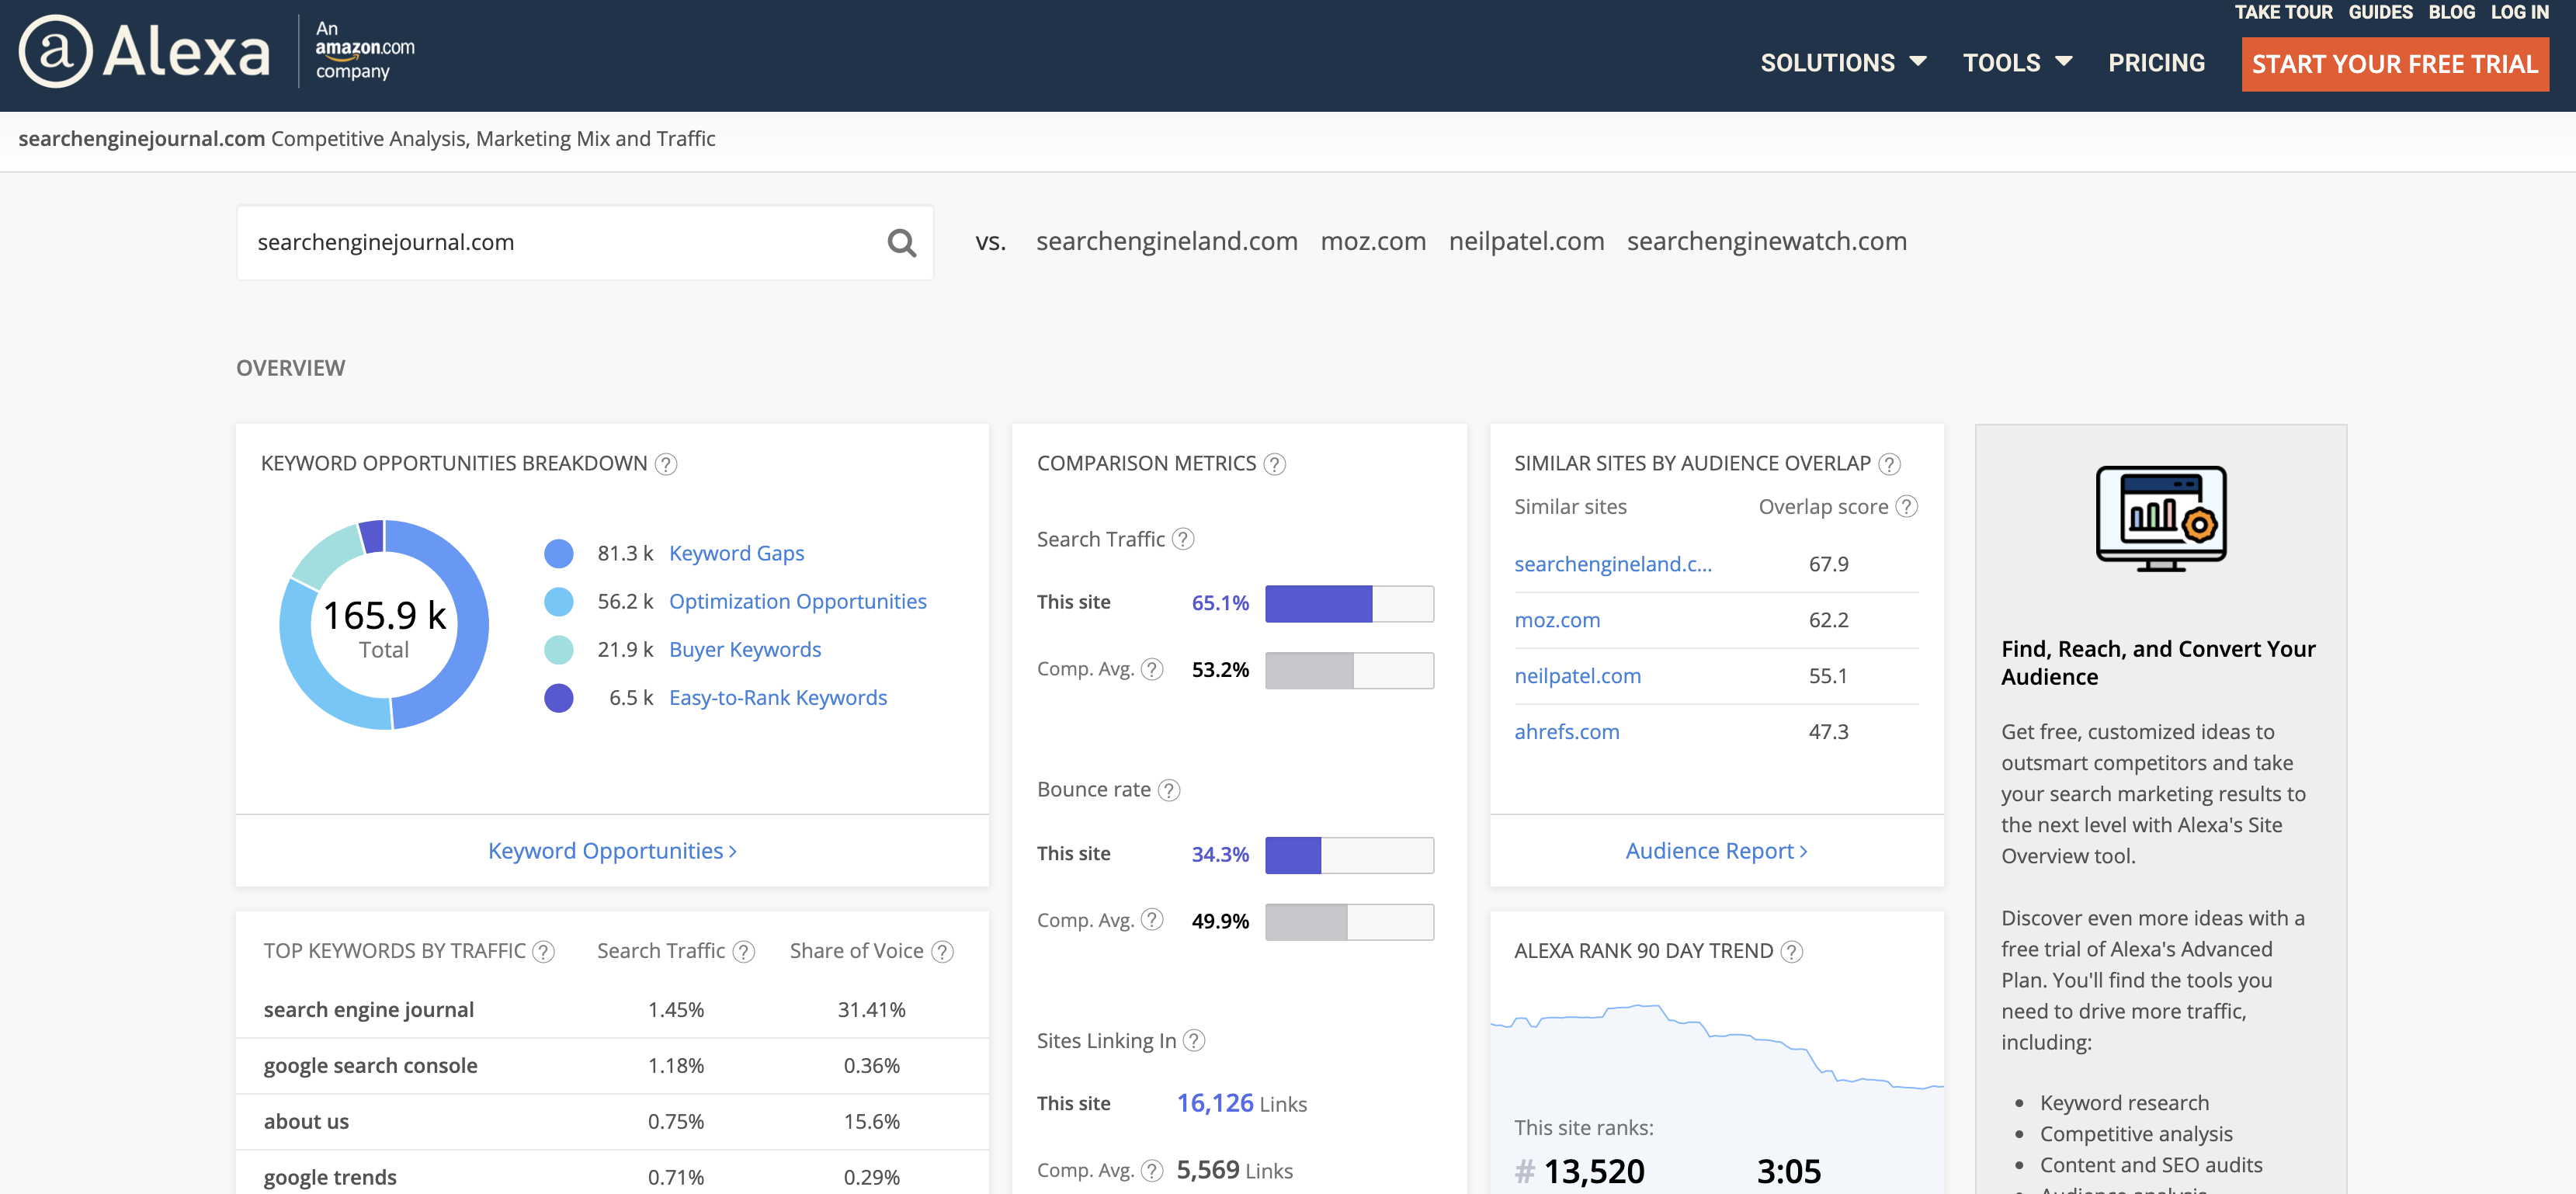Compare against neilpatel.com in the vs. row
Screen dimensions: 2576x1194
[1526, 242]
